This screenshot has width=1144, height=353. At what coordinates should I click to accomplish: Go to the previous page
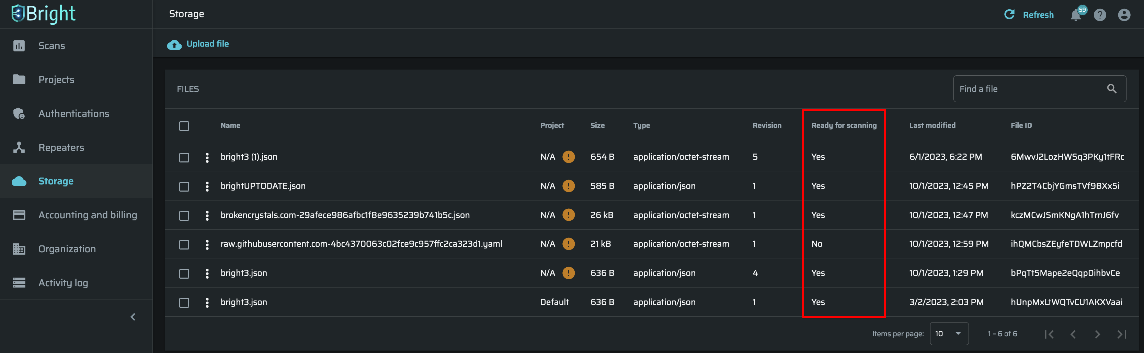[1073, 334]
